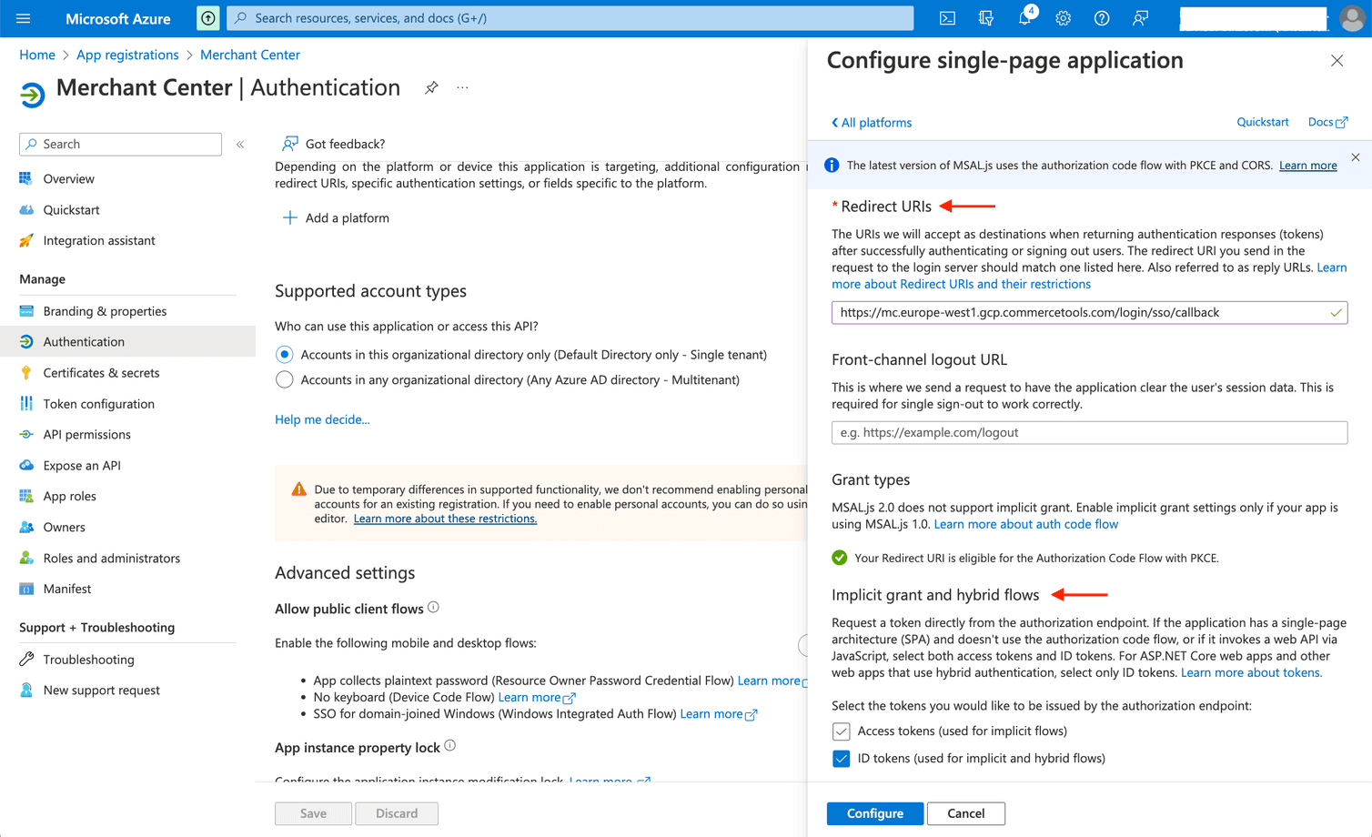Open the Directories and subscriptions filter icon
This screenshot has height=837, width=1372.
point(985,18)
